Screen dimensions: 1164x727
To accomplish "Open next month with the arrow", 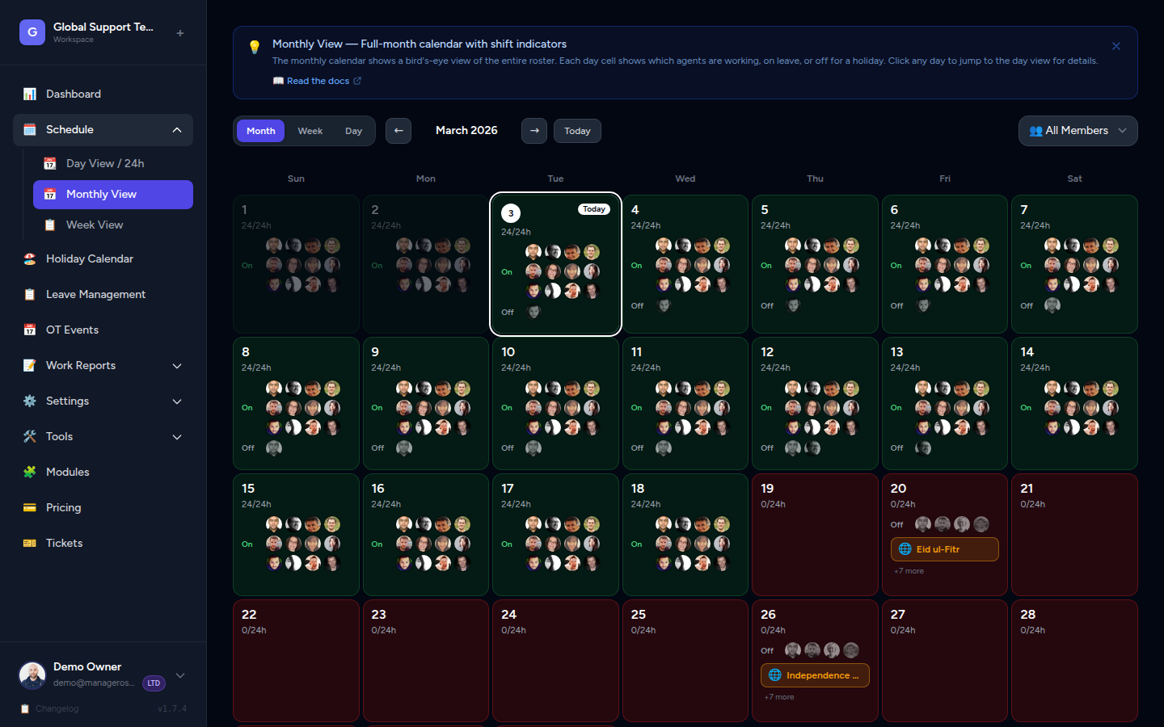I will click(x=534, y=130).
